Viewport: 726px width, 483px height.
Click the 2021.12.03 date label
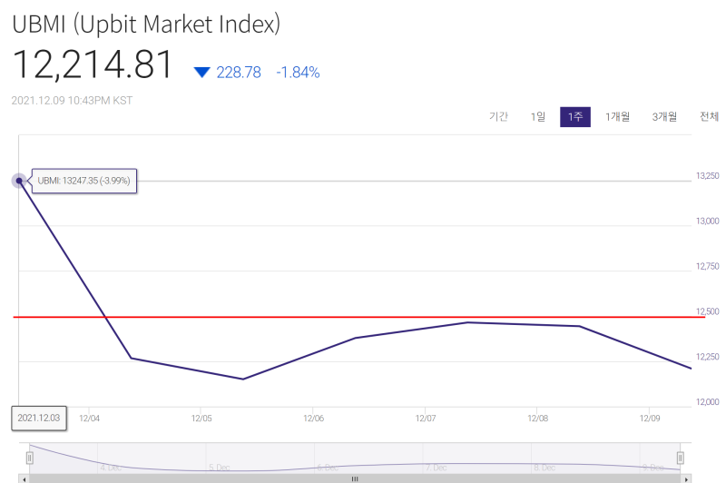(x=39, y=419)
